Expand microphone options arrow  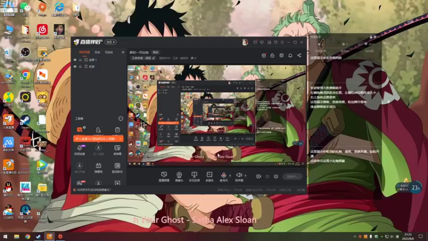[x=230, y=176]
